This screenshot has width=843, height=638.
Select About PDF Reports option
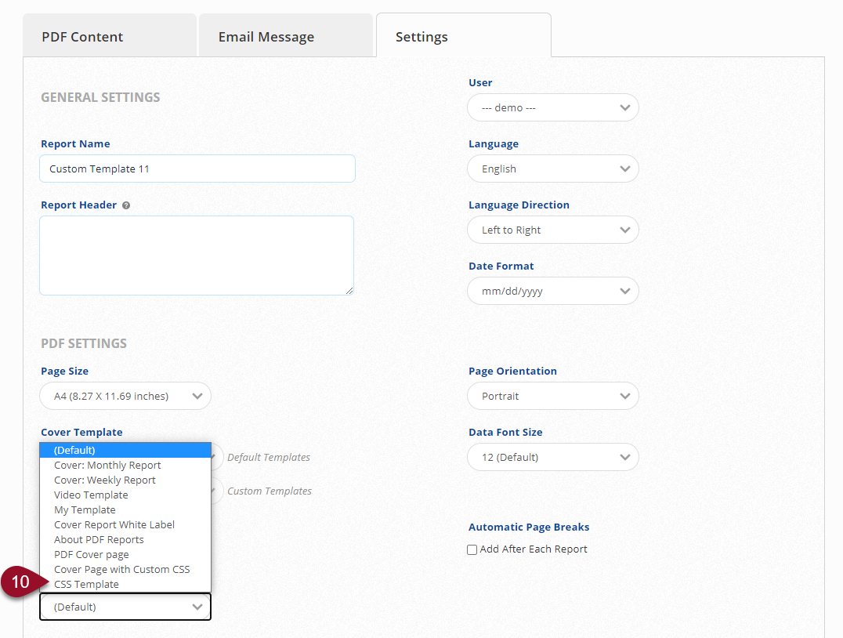pyautogui.click(x=99, y=539)
